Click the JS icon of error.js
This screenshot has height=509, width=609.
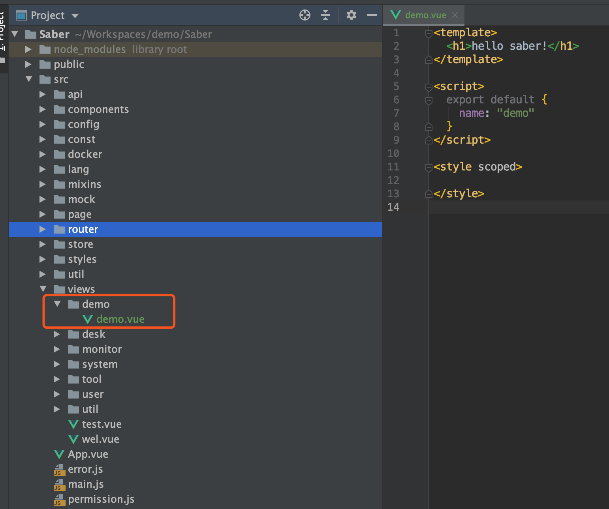pos(59,470)
